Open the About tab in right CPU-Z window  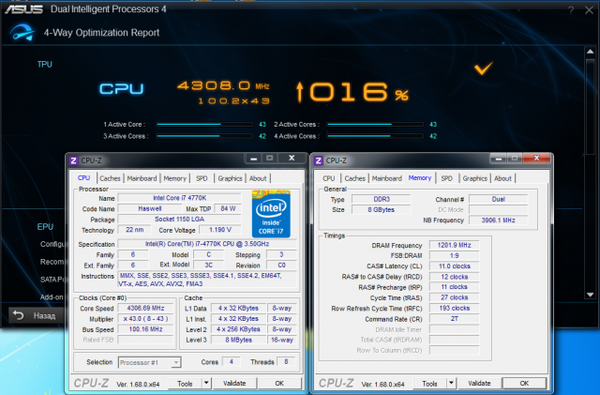[x=502, y=178]
